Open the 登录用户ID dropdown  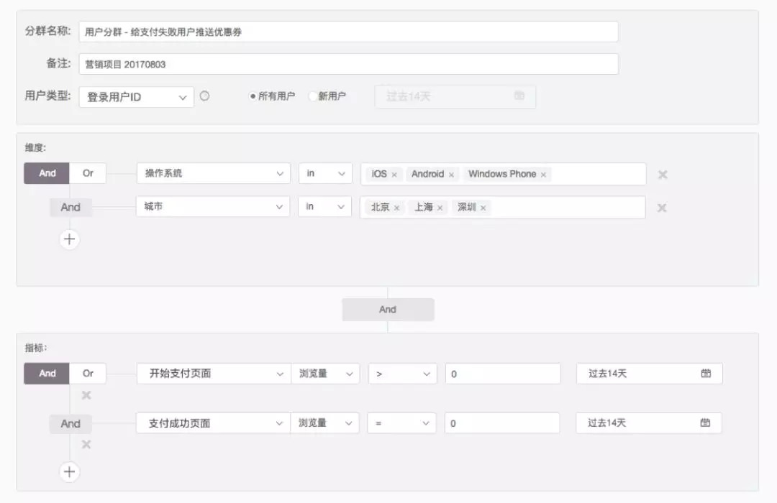(137, 96)
